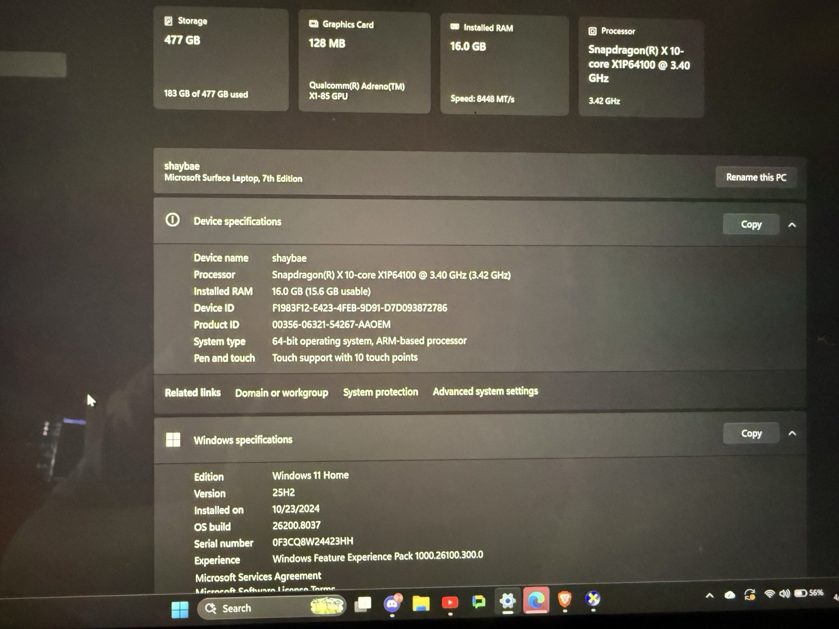Open the 128 MB Graphics Card tile

tap(364, 62)
